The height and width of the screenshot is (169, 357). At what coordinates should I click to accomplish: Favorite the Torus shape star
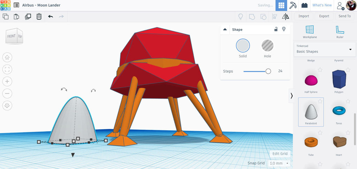348,101
